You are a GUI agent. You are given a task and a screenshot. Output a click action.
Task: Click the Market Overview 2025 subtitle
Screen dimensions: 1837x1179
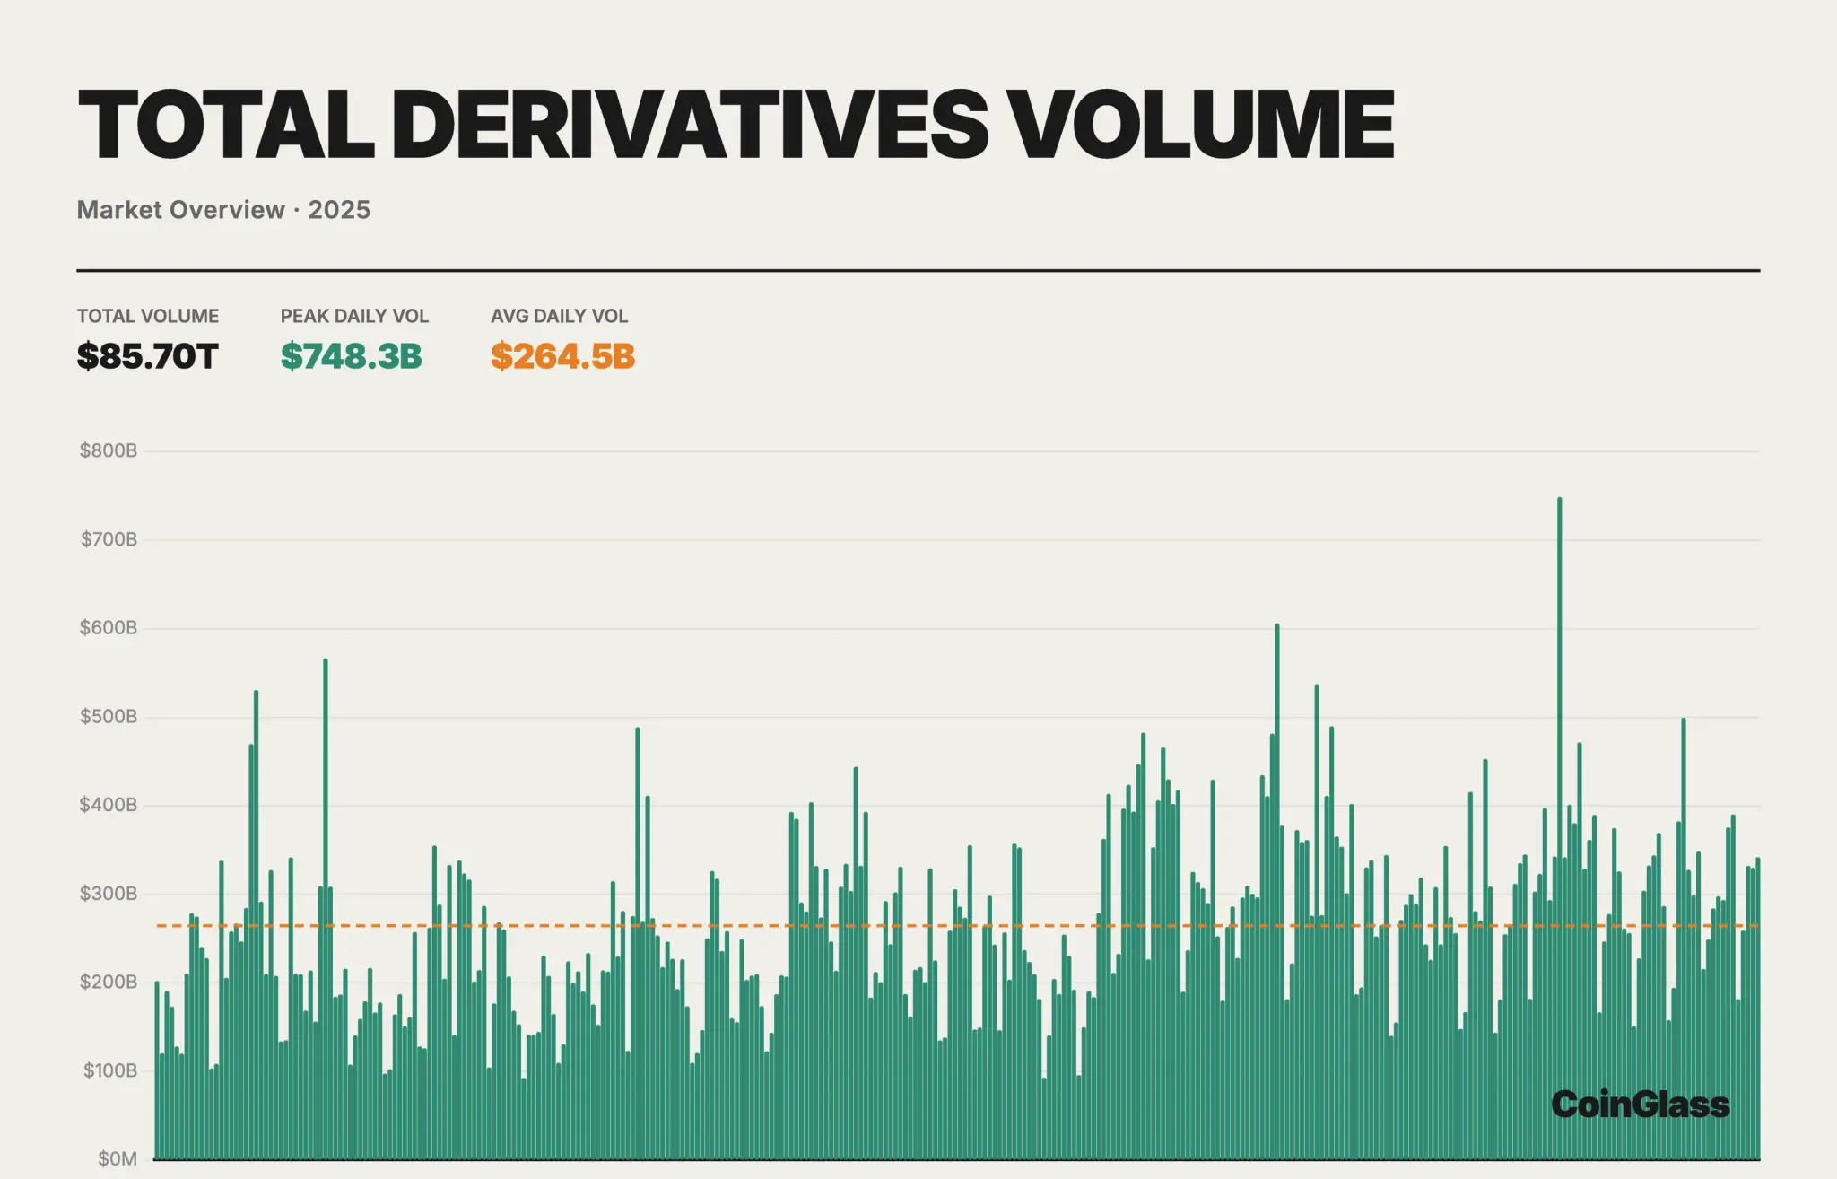223,210
